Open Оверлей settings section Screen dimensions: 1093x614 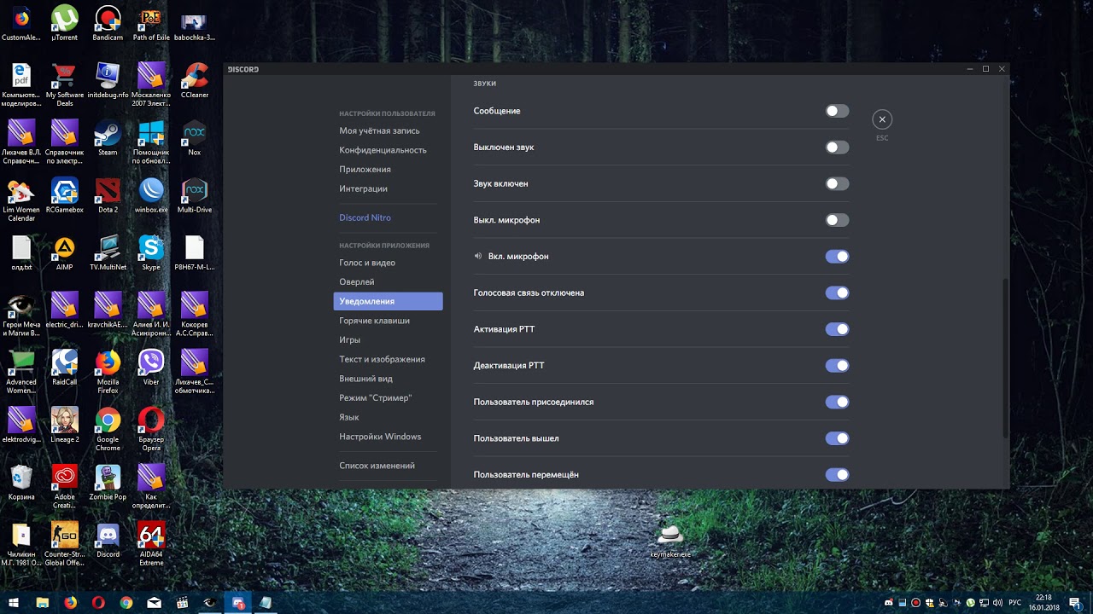(x=388, y=281)
